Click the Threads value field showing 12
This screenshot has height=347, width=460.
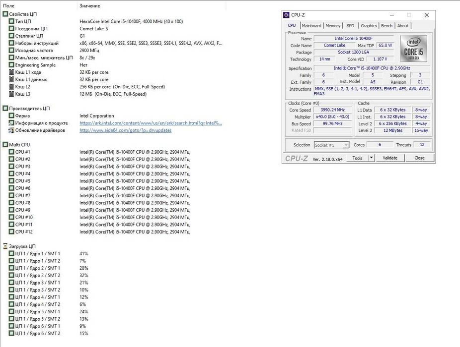click(422, 145)
